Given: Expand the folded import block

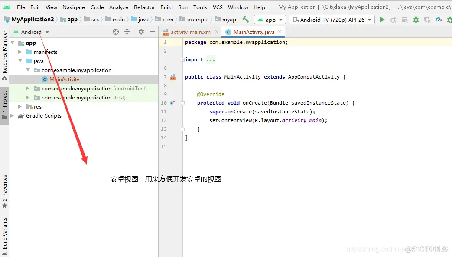Looking at the screenshot, I should coord(182,60).
